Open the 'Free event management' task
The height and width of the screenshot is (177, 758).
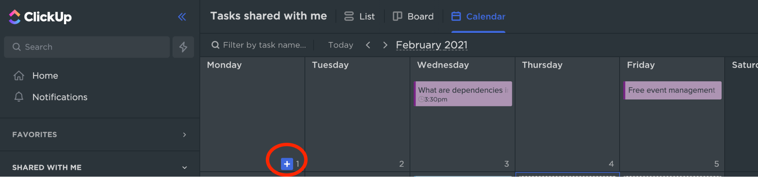click(673, 90)
